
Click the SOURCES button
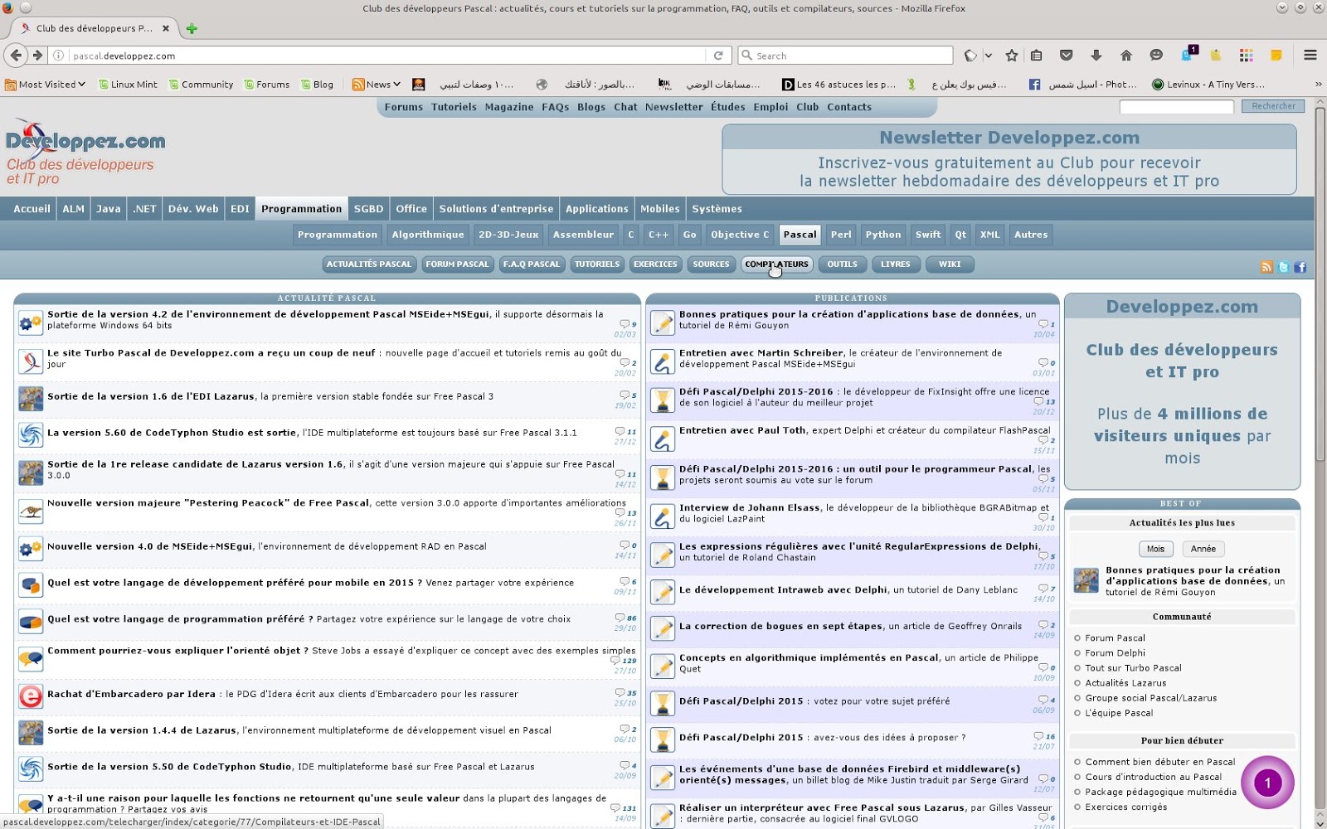pos(711,264)
